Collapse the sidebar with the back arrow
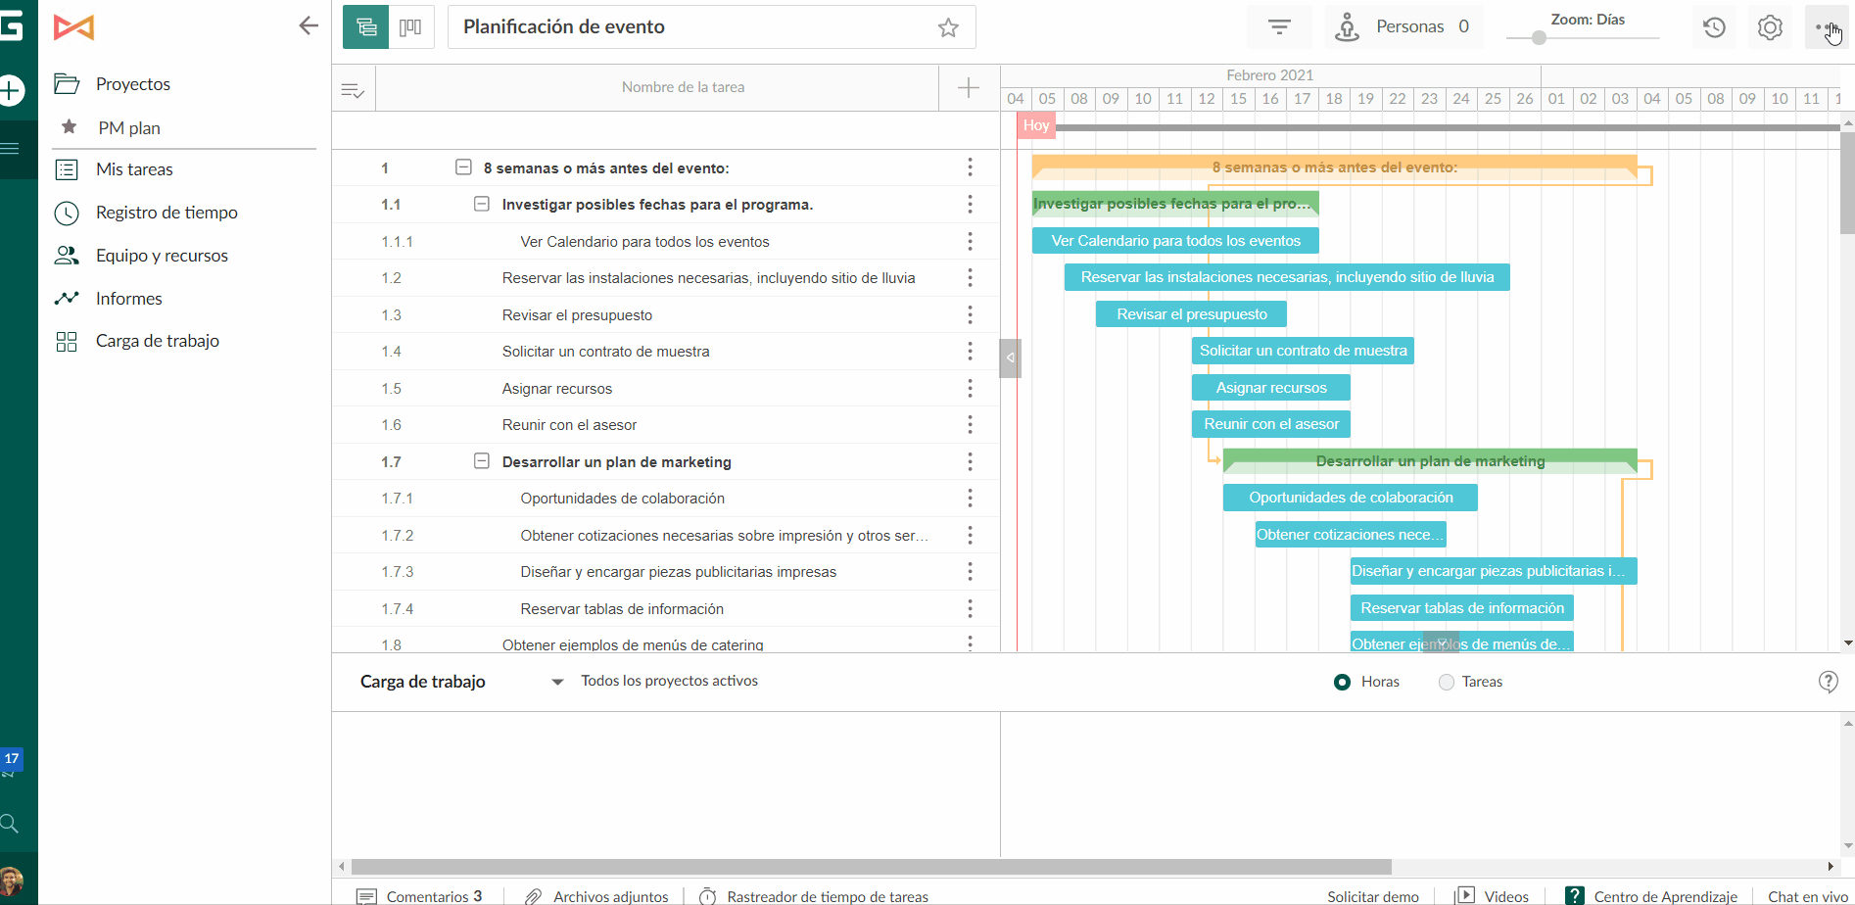Viewport: 1855px width, 905px height. [309, 25]
